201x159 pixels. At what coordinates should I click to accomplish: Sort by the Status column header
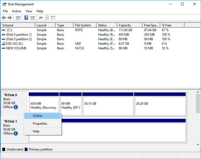107,25
